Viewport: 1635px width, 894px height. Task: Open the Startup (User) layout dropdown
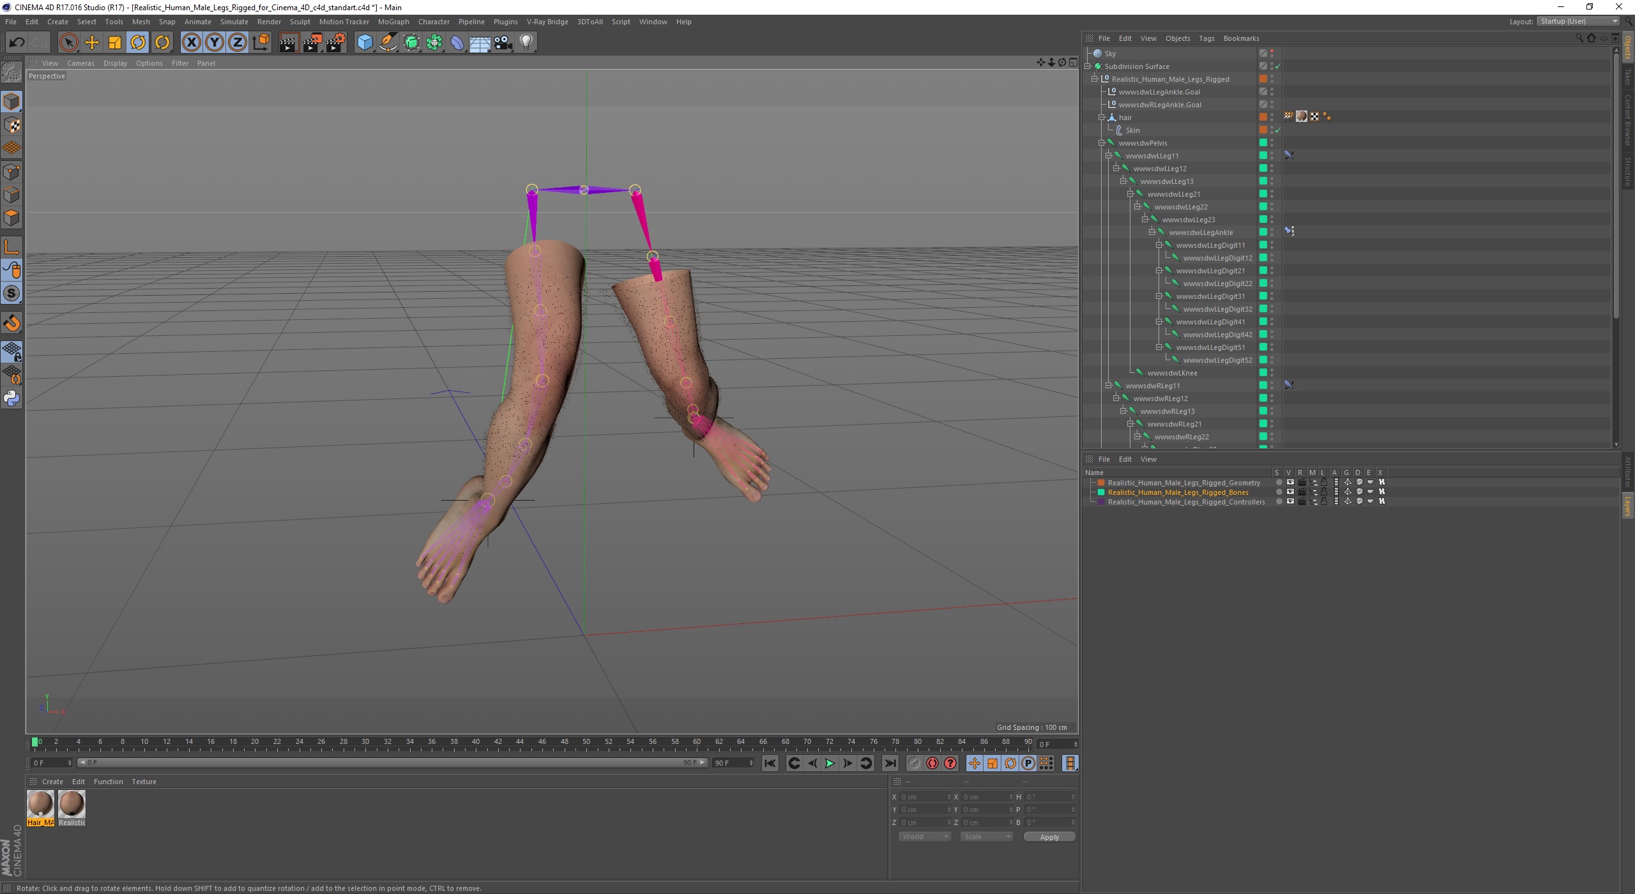tap(1578, 22)
